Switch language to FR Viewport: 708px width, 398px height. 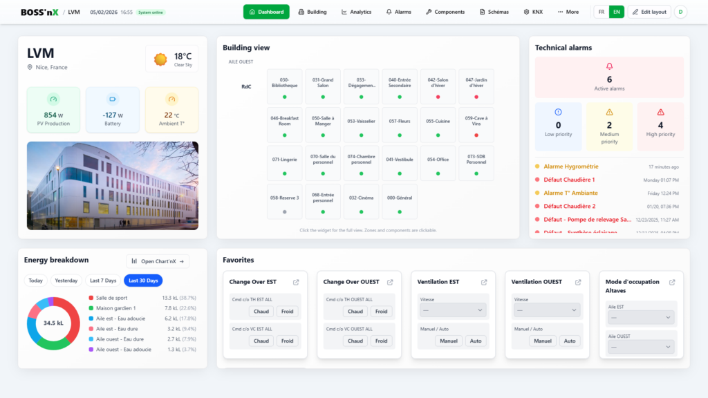(x=602, y=12)
